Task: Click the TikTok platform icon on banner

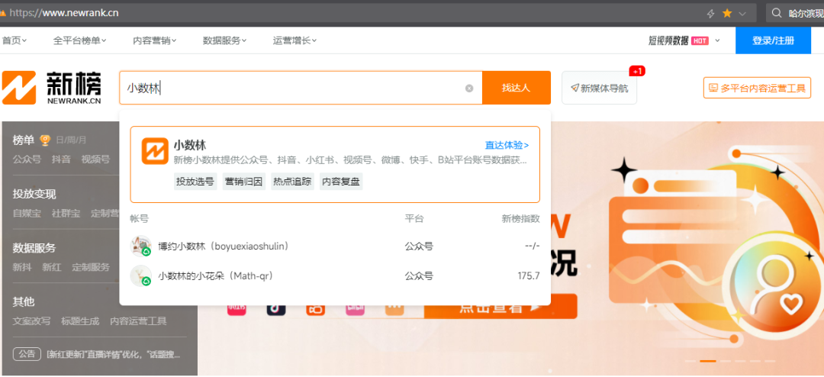Action: pos(276,309)
